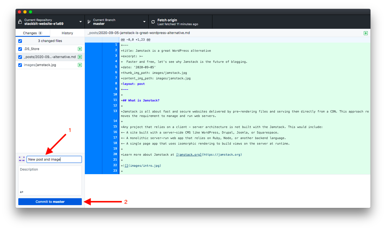The width and height of the screenshot is (386, 230).
Task: Uncheck the images/jamstack.jpg checkbox
Action: click(x=20, y=65)
